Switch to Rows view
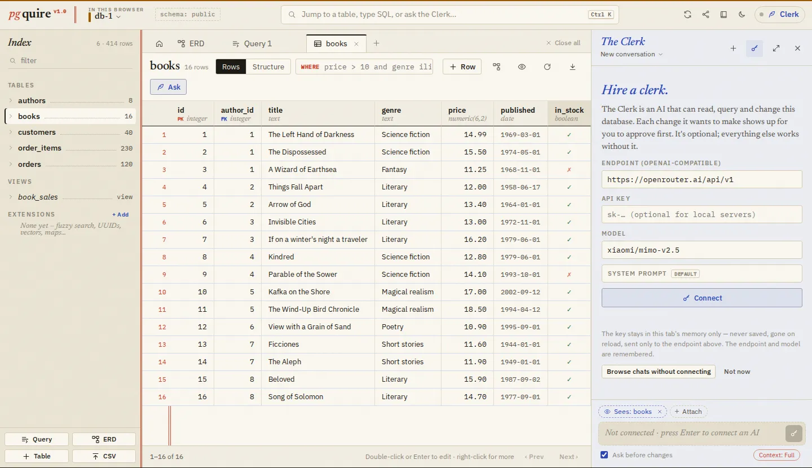This screenshot has height=468, width=812. coord(231,67)
